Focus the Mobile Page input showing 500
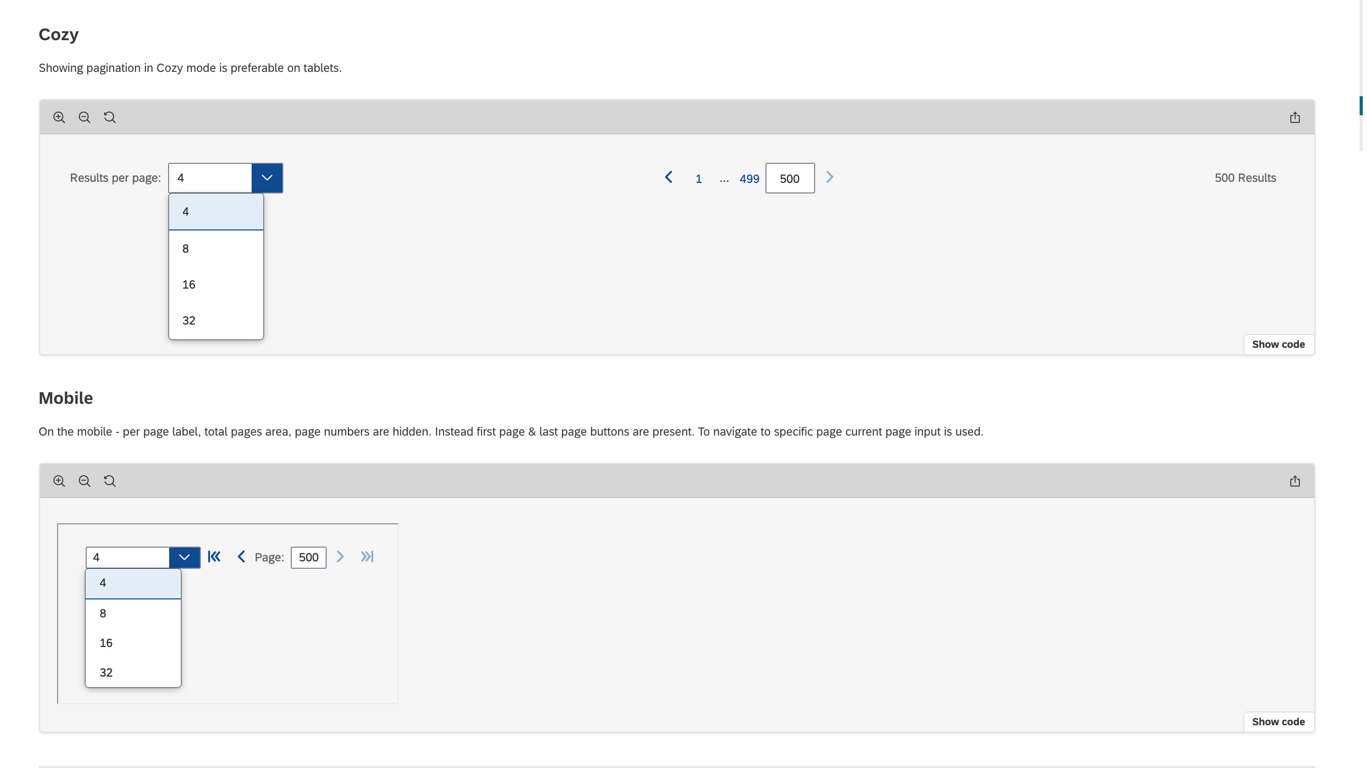 (309, 558)
